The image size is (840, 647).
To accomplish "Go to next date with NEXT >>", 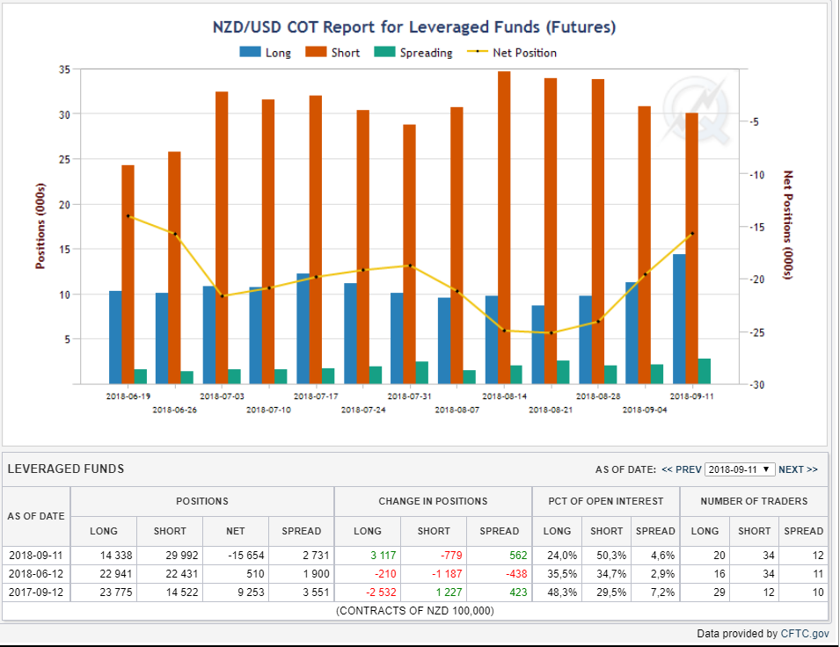I will tap(798, 469).
